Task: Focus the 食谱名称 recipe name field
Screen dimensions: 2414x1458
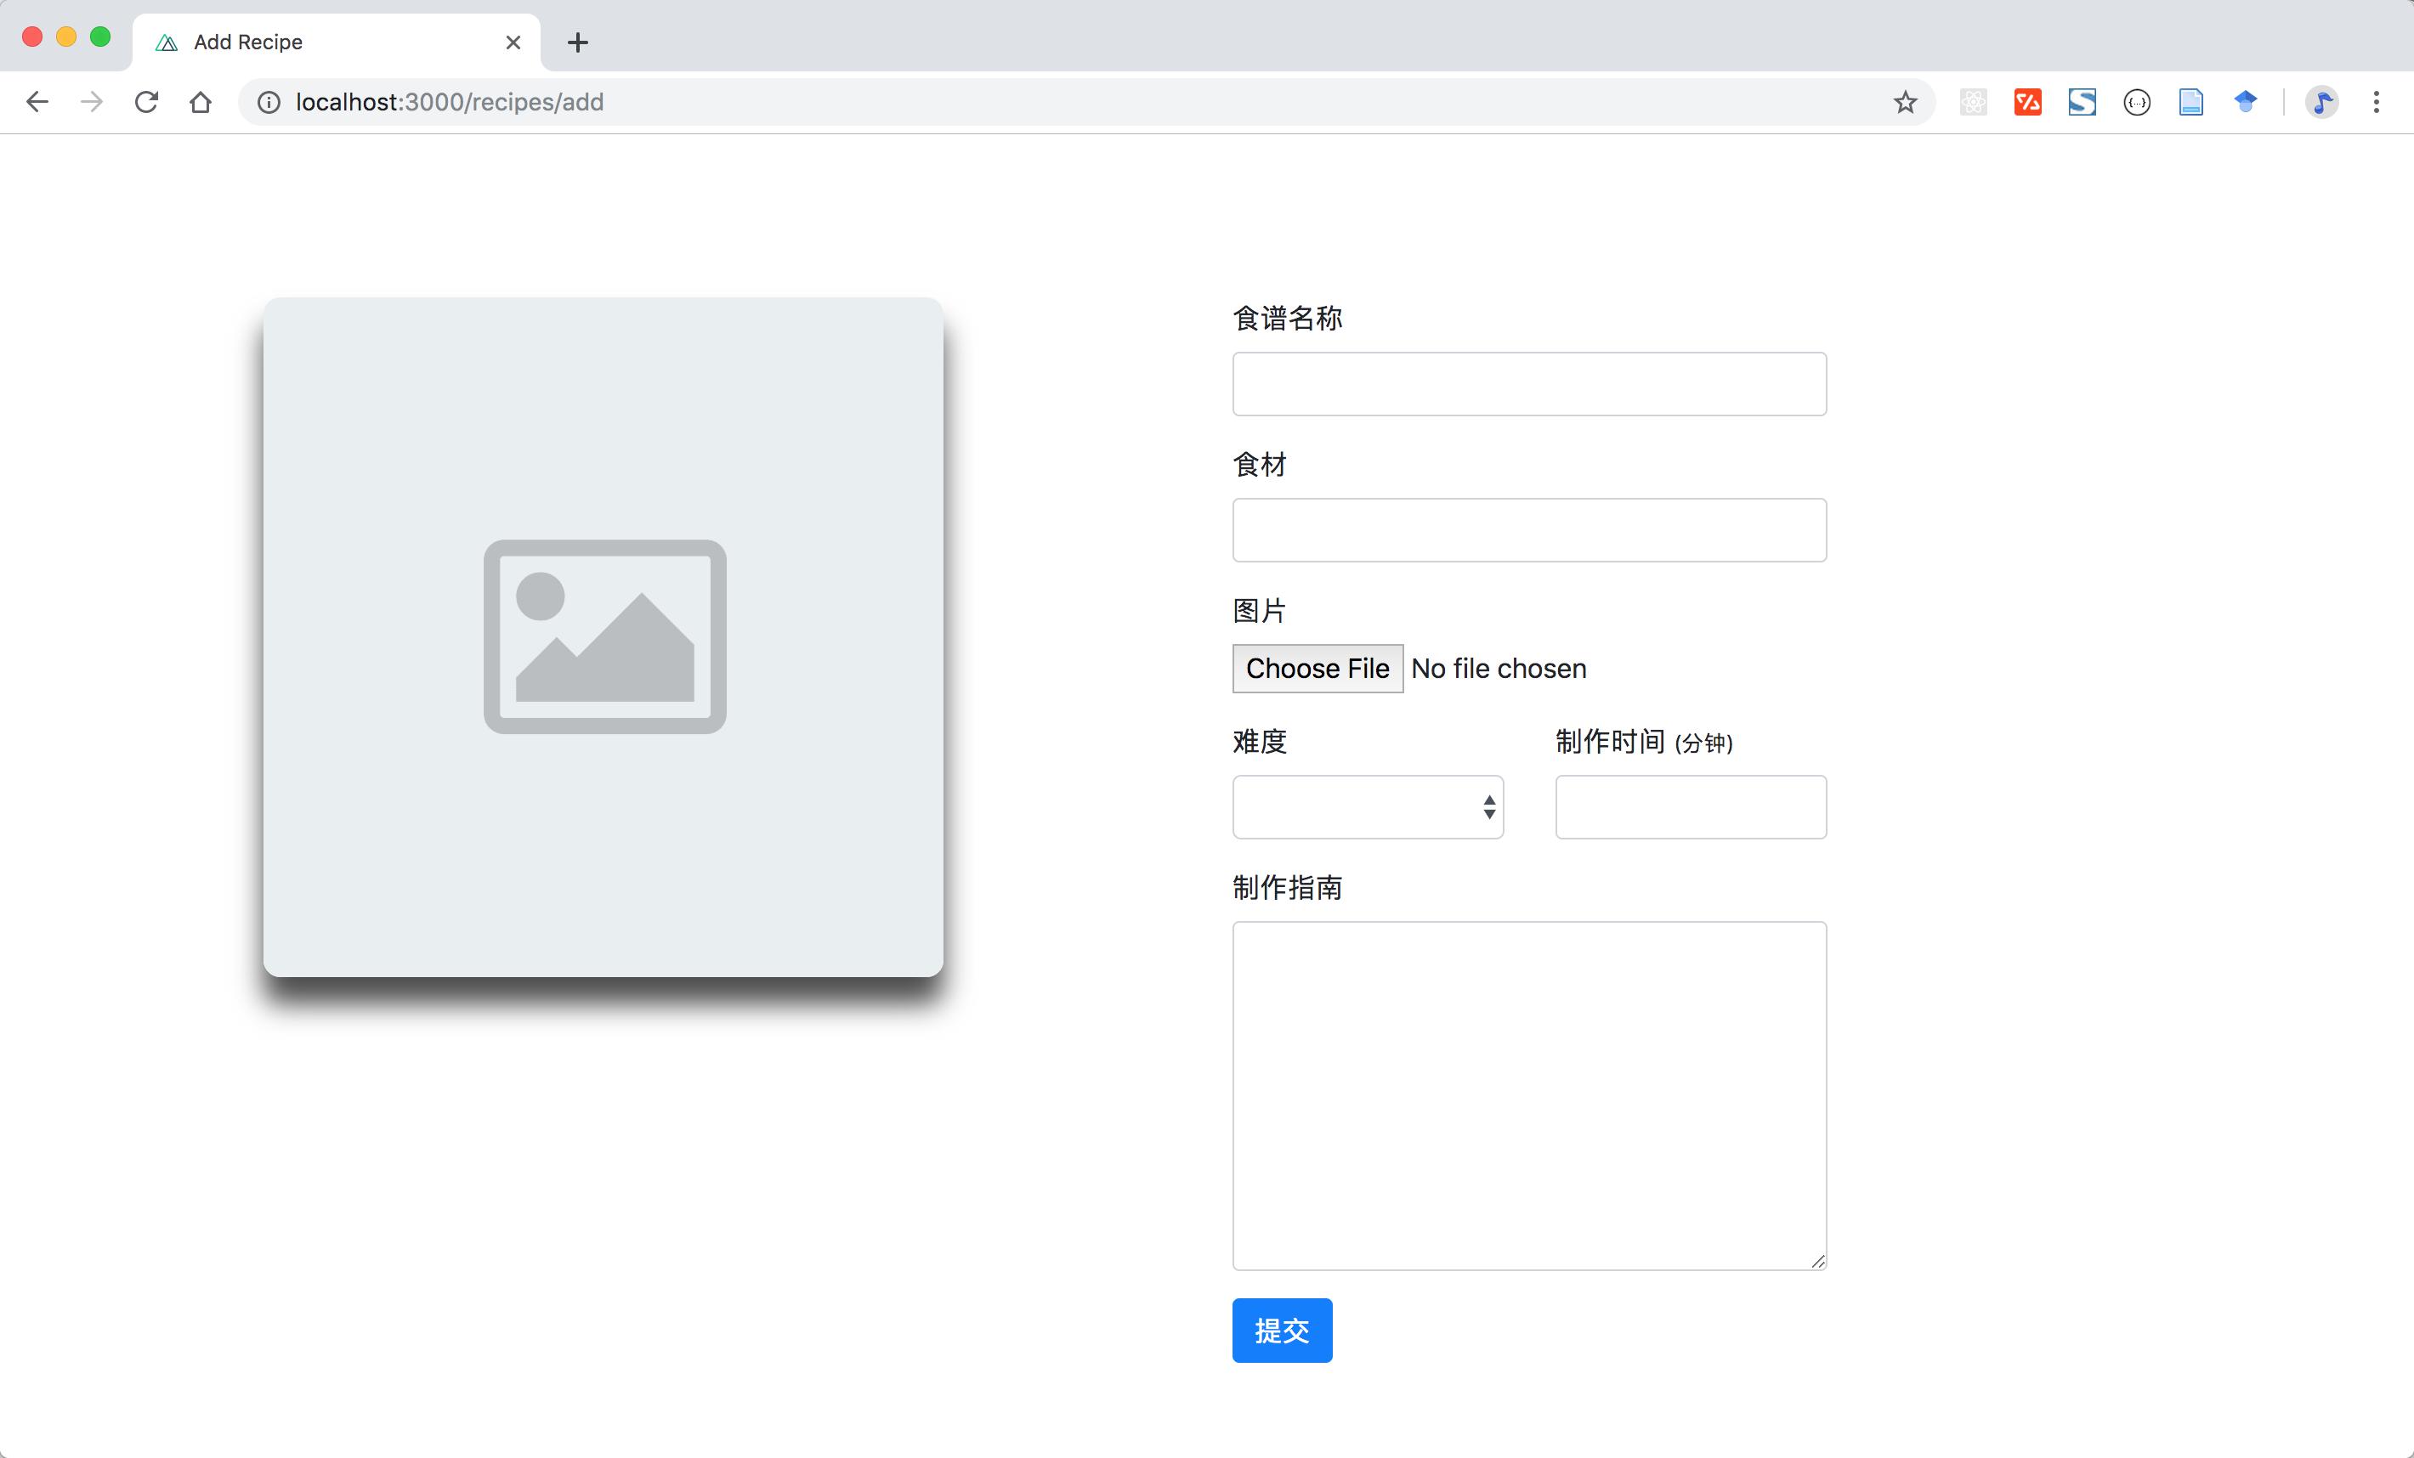Action: click(1528, 384)
